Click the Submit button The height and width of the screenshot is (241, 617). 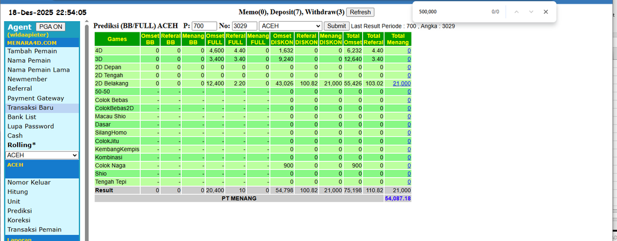tap(336, 26)
